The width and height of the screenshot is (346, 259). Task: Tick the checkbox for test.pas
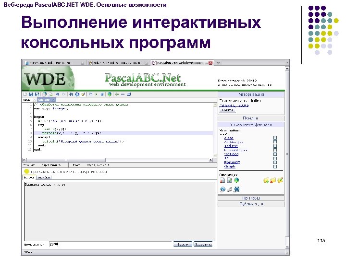[x=275, y=154]
